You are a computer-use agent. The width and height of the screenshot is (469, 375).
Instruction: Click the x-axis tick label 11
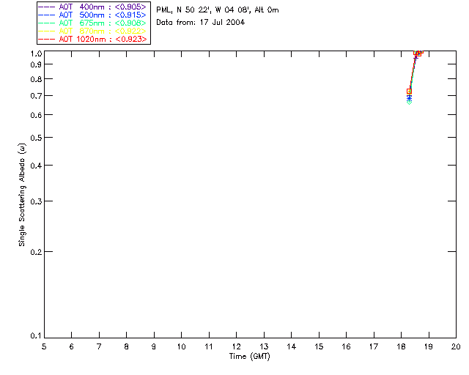209,346
